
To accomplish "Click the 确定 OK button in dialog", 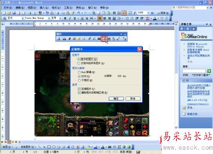I will [x=116, y=99].
